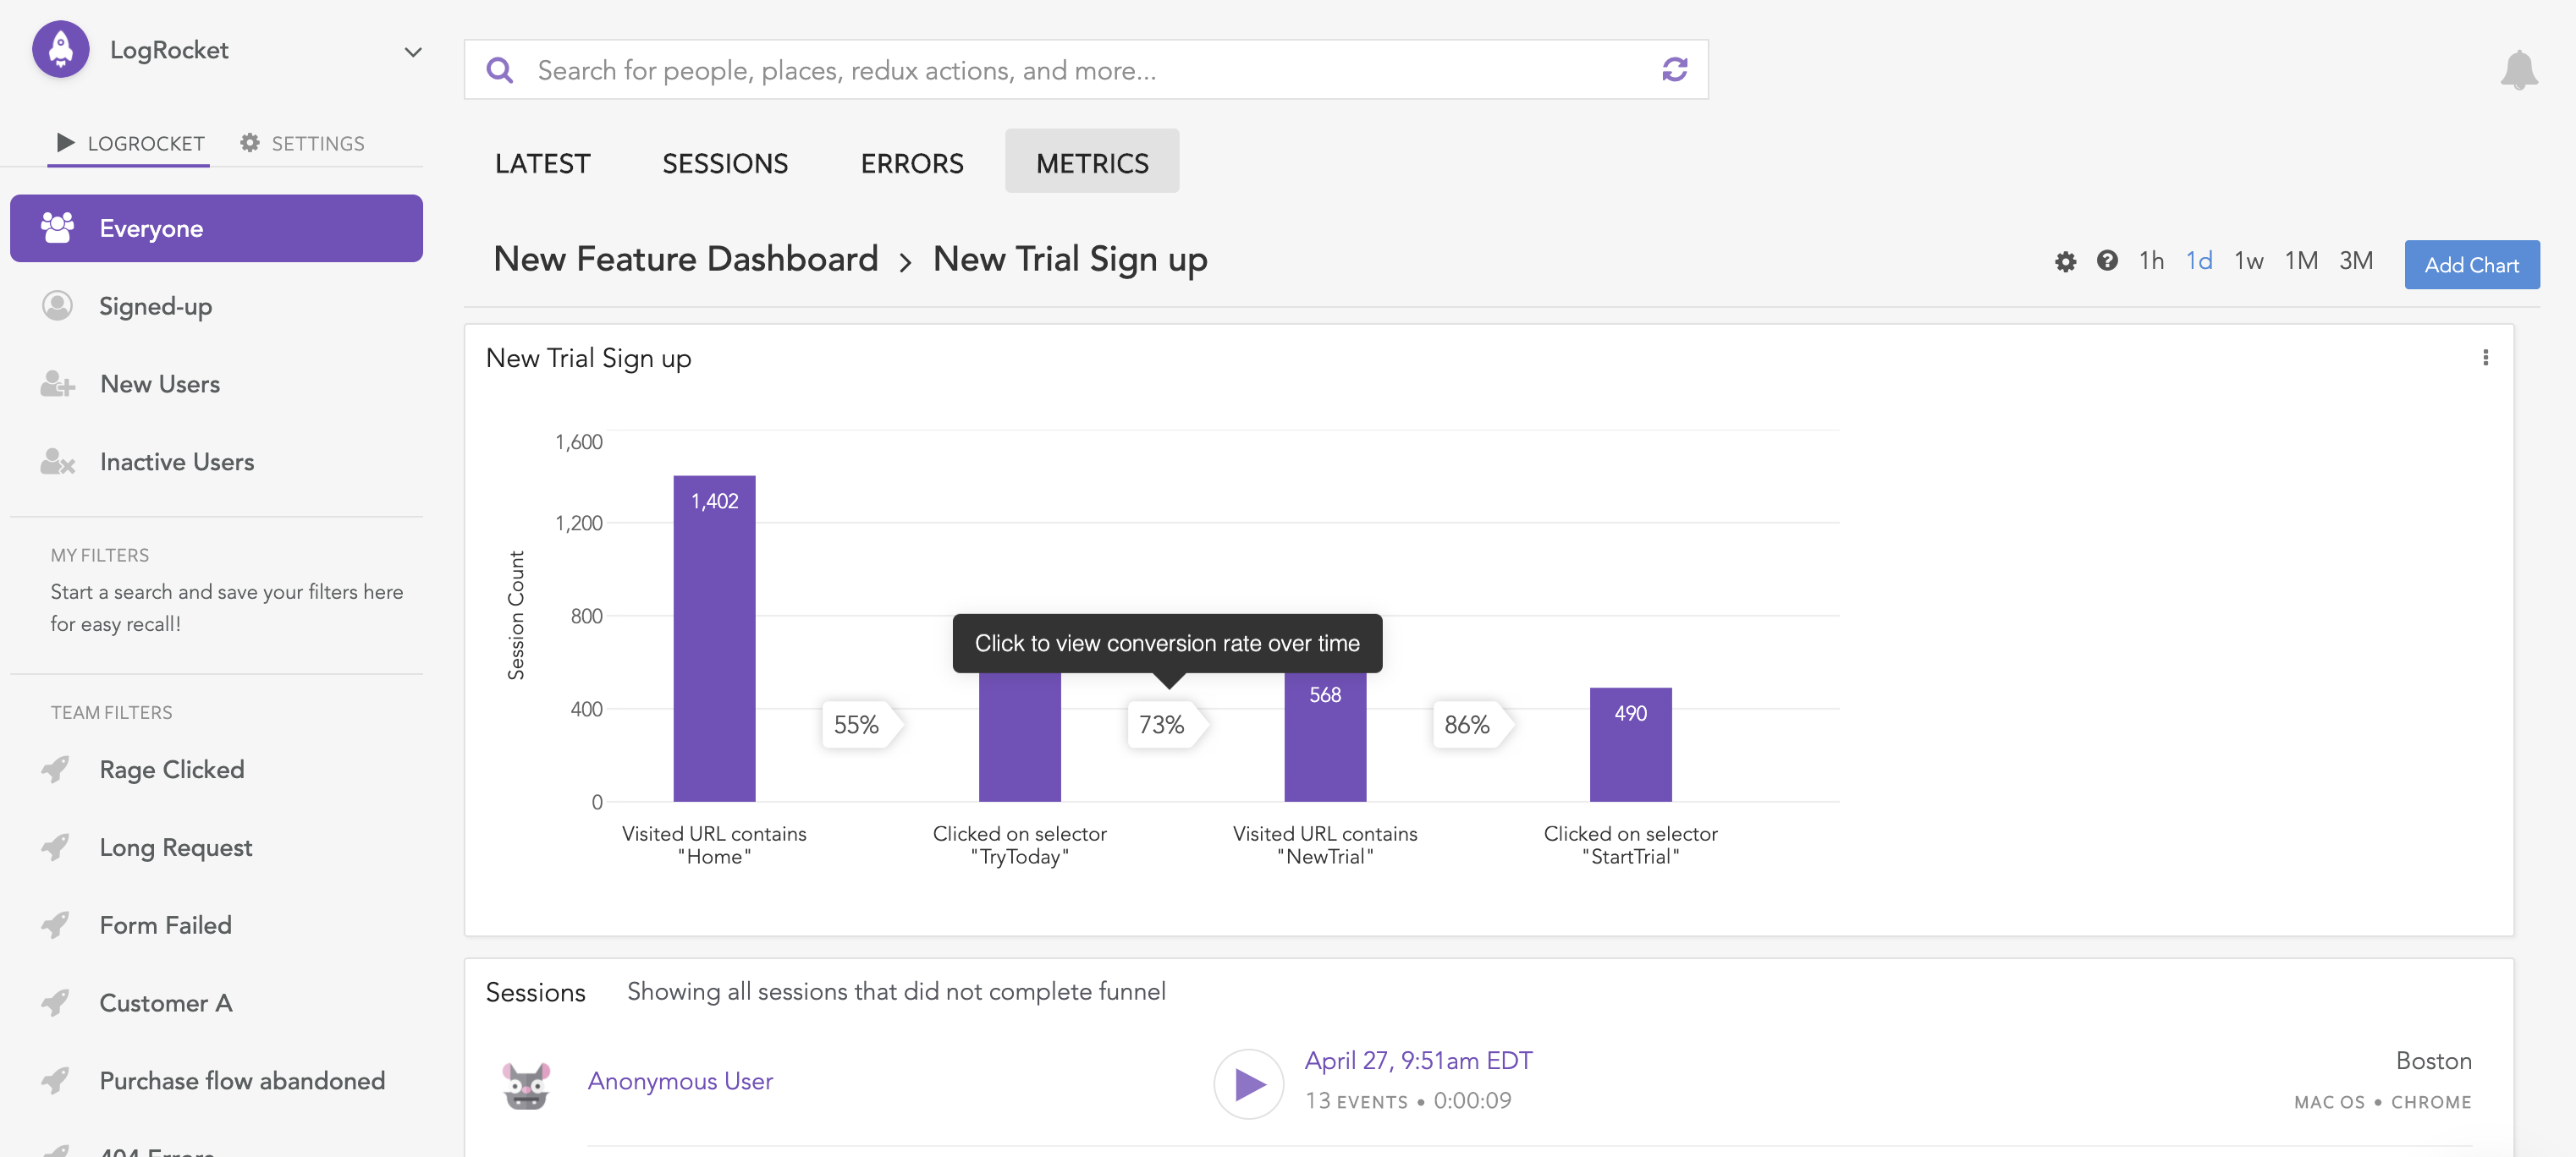Click the refresh icon in search bar

[x=1674, y=69]
